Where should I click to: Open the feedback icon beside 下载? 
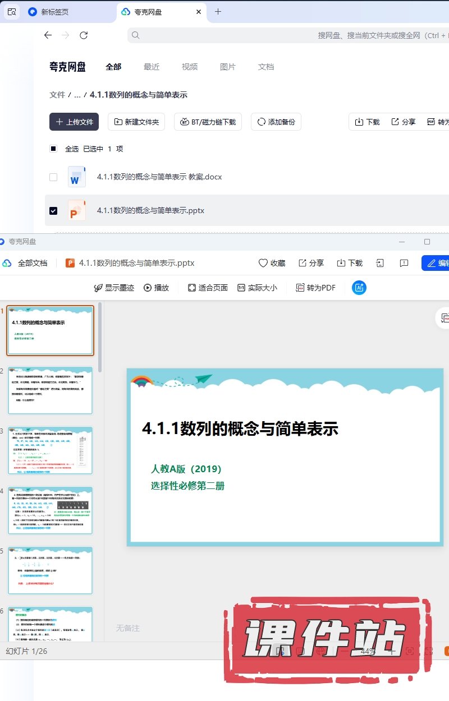coord(404,263)
